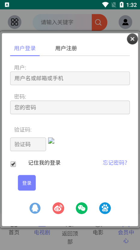Click the 验证码 captcha input box
140x250 pixels.
click(x=28, y=144)
